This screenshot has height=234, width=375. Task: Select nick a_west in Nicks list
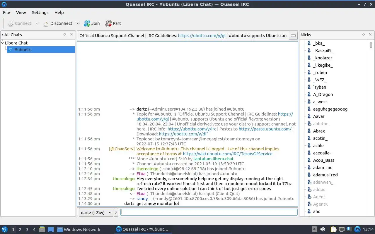(320, 102)
